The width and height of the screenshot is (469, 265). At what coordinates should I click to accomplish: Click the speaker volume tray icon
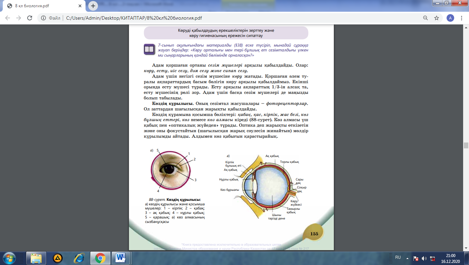(x=424, y=258)
